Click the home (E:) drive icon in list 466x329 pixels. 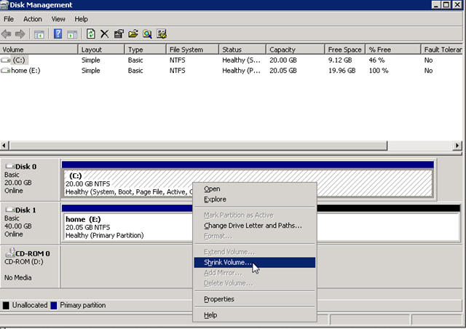[x=5, y=71]
